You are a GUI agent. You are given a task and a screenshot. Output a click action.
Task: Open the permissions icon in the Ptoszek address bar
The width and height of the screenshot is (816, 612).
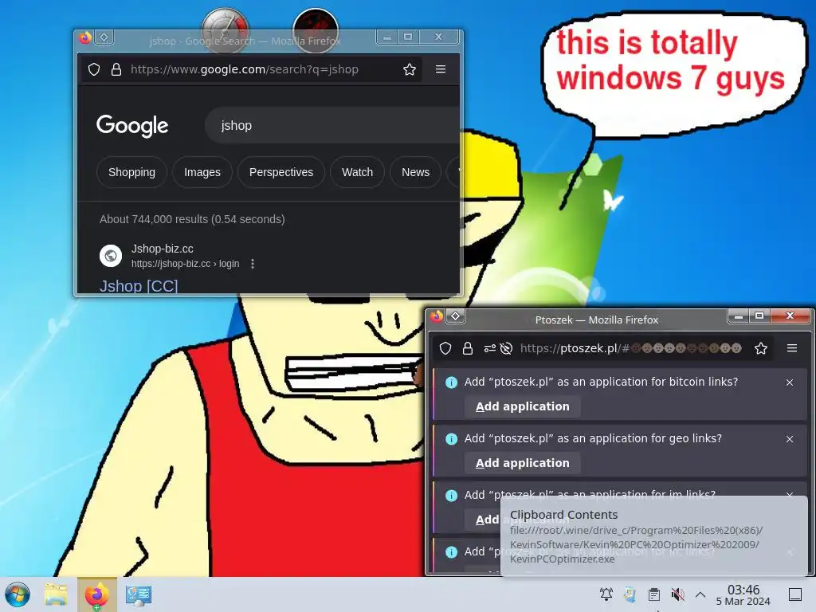[x=490, y=348]
